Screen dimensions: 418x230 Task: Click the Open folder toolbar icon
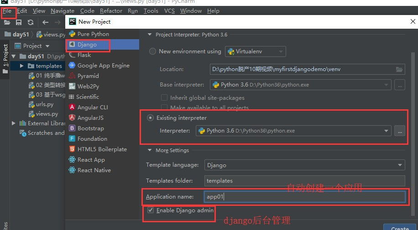[x=7, y=22]
